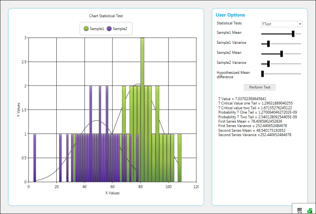Click the Sample2 Mean slider handle
This screenshot has width=316, height=214.
click(x=282, y=53)
